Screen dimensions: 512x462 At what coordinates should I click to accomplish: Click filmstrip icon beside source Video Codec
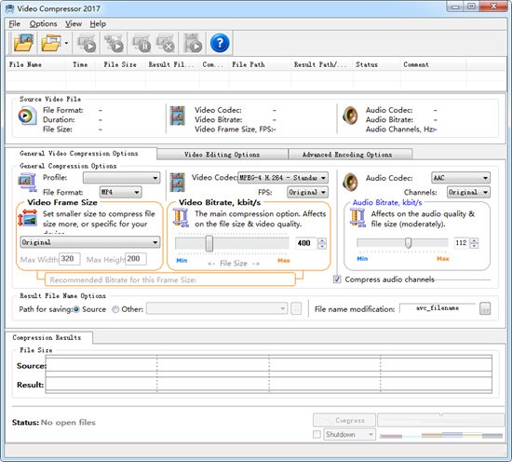[178, 115]
